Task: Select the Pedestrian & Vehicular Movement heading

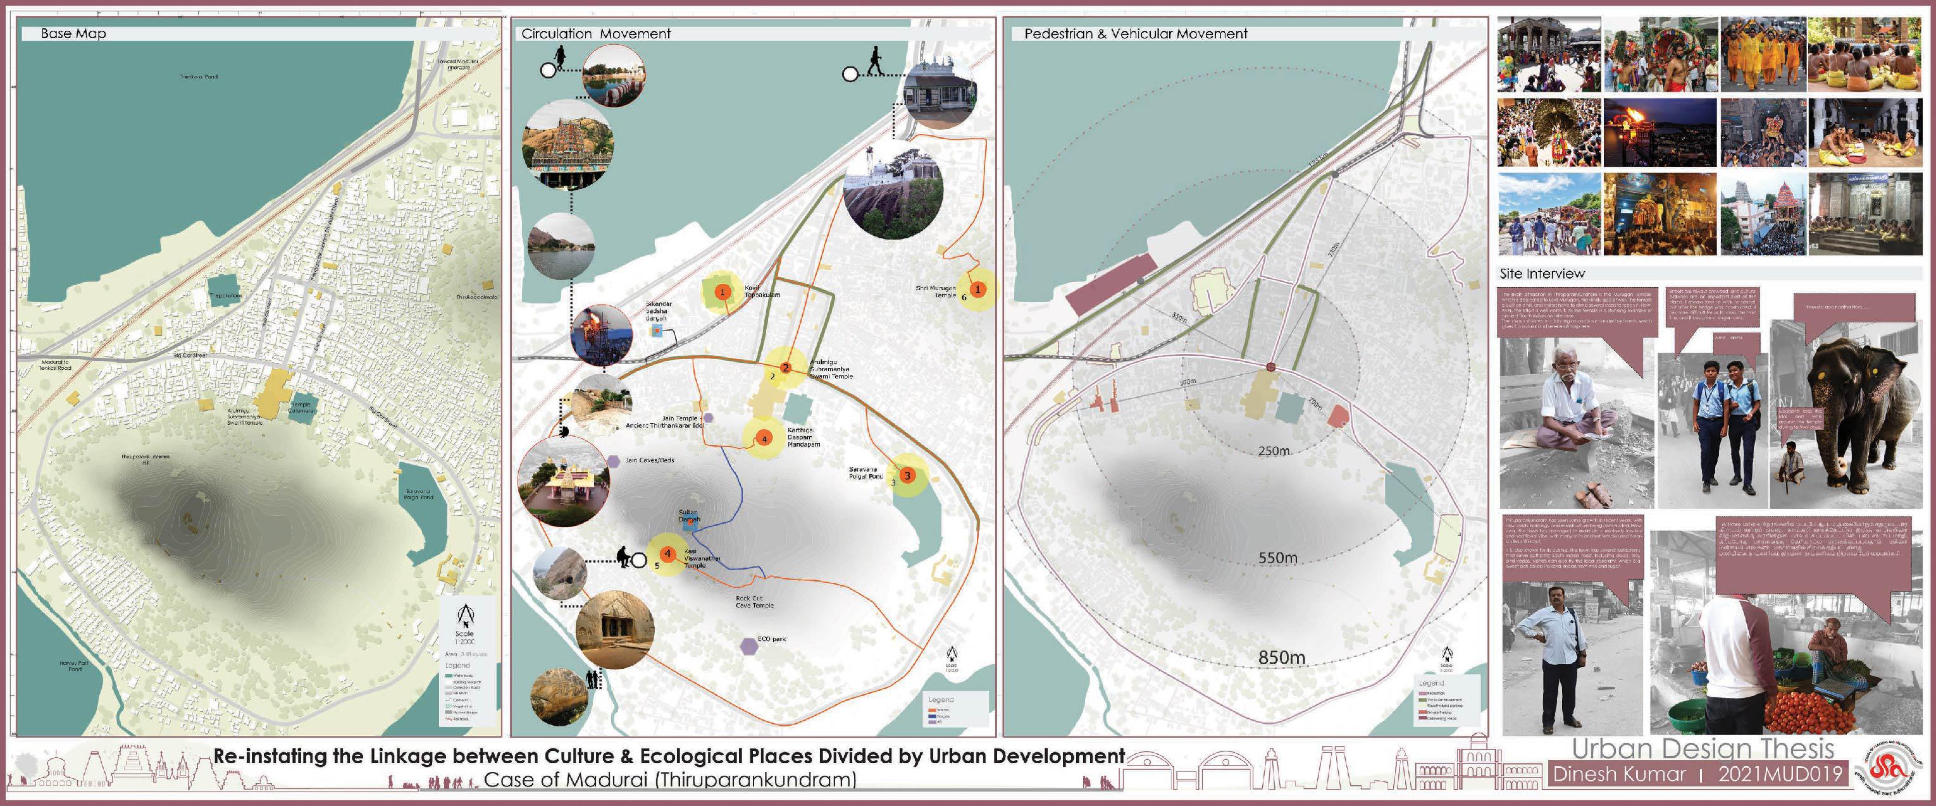Action: pos(1135,34)
